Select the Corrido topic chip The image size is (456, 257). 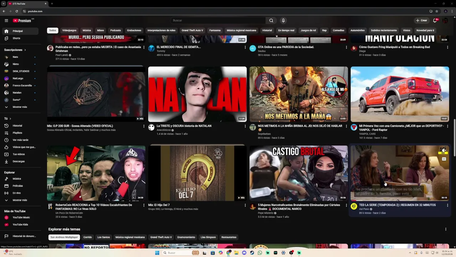coord(88,237)
